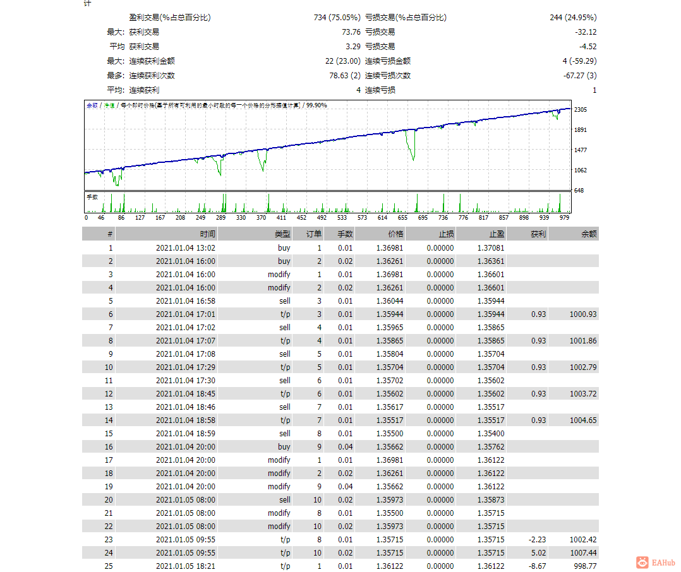
Task: Click largest loss trade value -32.12
Action: (586, 32)
